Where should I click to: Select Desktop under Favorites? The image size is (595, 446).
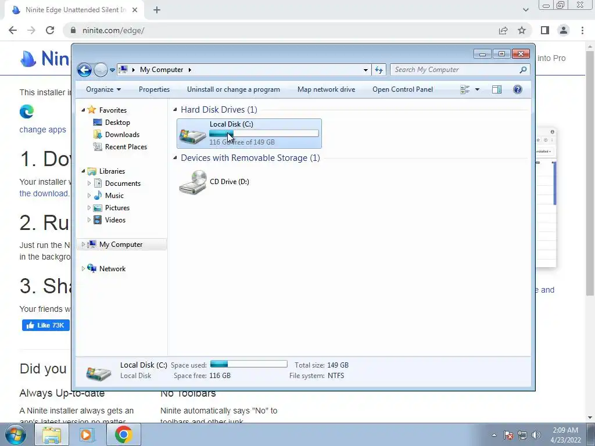117,123
